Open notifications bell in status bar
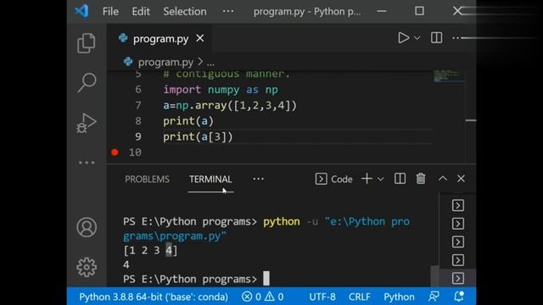 click(x=459, y=297)
